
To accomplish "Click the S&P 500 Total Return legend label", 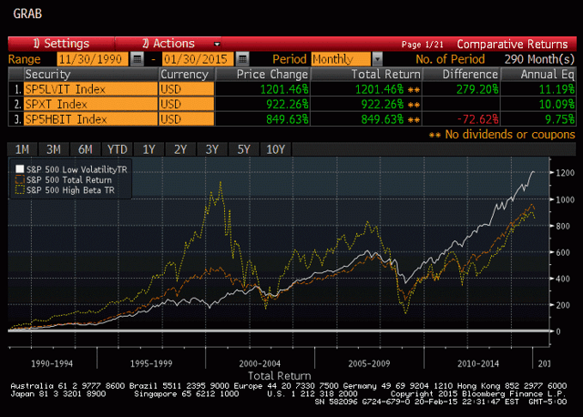I will (69, 180).
